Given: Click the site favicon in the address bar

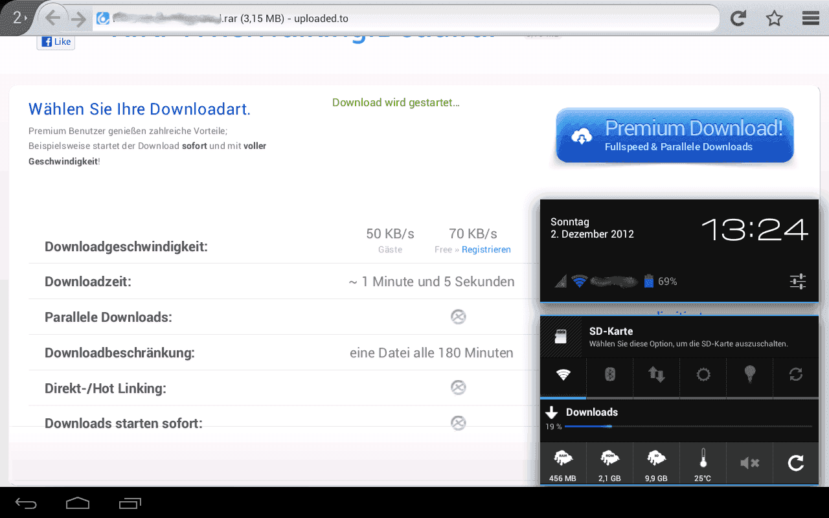Looking at the screenshot, I should pos(103,19).
